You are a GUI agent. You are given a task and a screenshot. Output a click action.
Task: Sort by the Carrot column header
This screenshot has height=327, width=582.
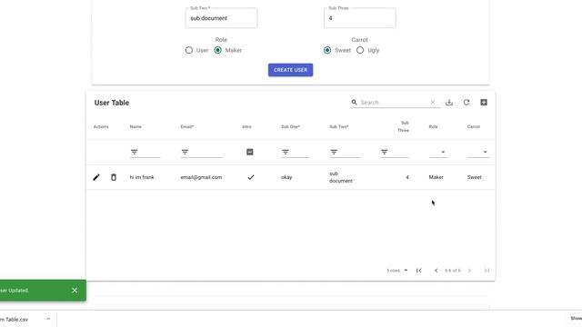pyautogui.click(x=473, y=127)
